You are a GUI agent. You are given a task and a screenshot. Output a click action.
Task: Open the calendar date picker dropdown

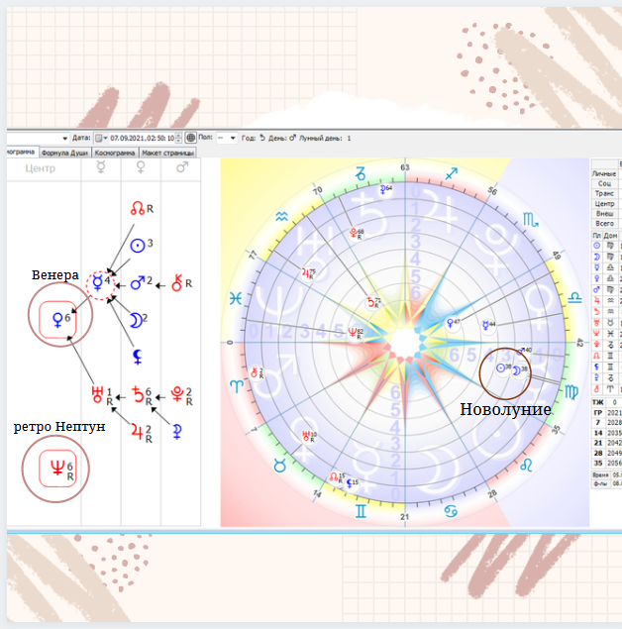coord(101,139)
